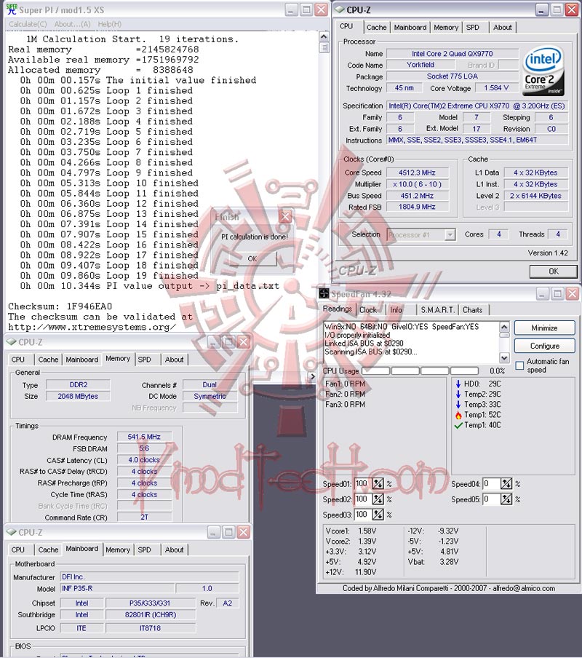Screen dimensions: 582x658
Task: Click the SpeedFan window title icon
Action: [324, 293]
